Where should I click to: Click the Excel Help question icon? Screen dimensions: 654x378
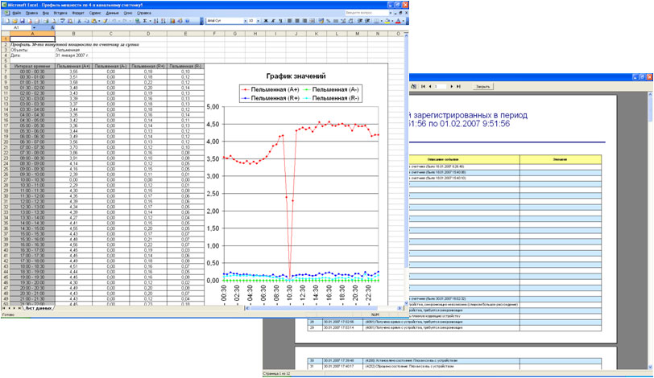[188, 21]
